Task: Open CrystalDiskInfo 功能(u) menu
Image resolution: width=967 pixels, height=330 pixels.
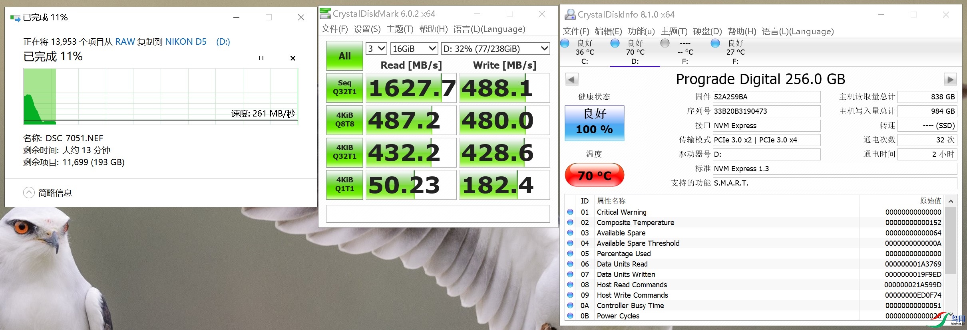Action: pos(641,32)
